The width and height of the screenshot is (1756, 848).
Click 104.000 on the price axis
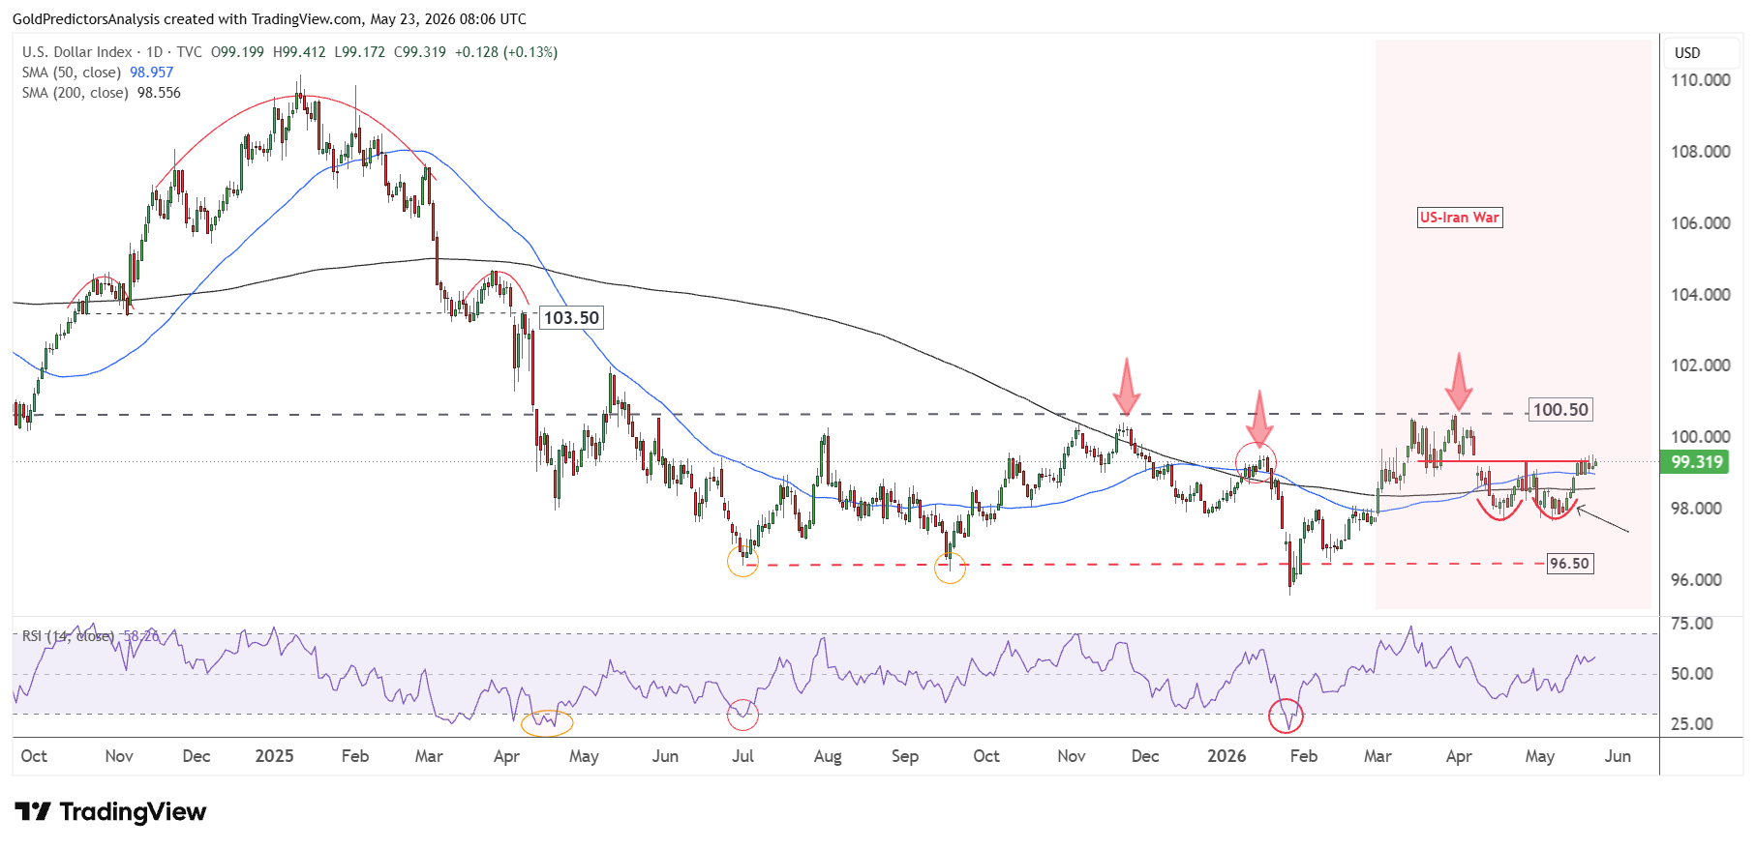1700,295
